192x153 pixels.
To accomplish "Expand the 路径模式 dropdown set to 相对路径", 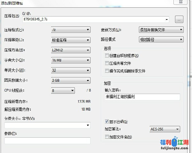I will [161, 40].
